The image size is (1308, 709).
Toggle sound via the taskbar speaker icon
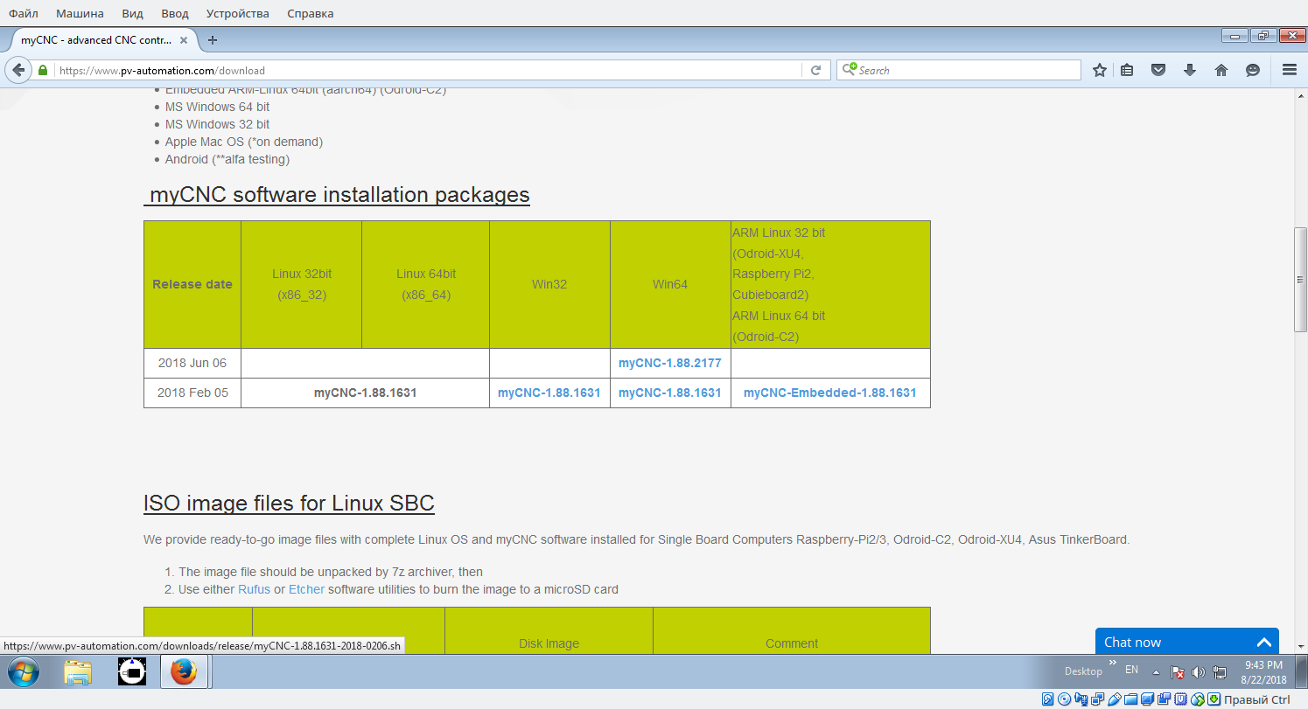coord(1198,672)
